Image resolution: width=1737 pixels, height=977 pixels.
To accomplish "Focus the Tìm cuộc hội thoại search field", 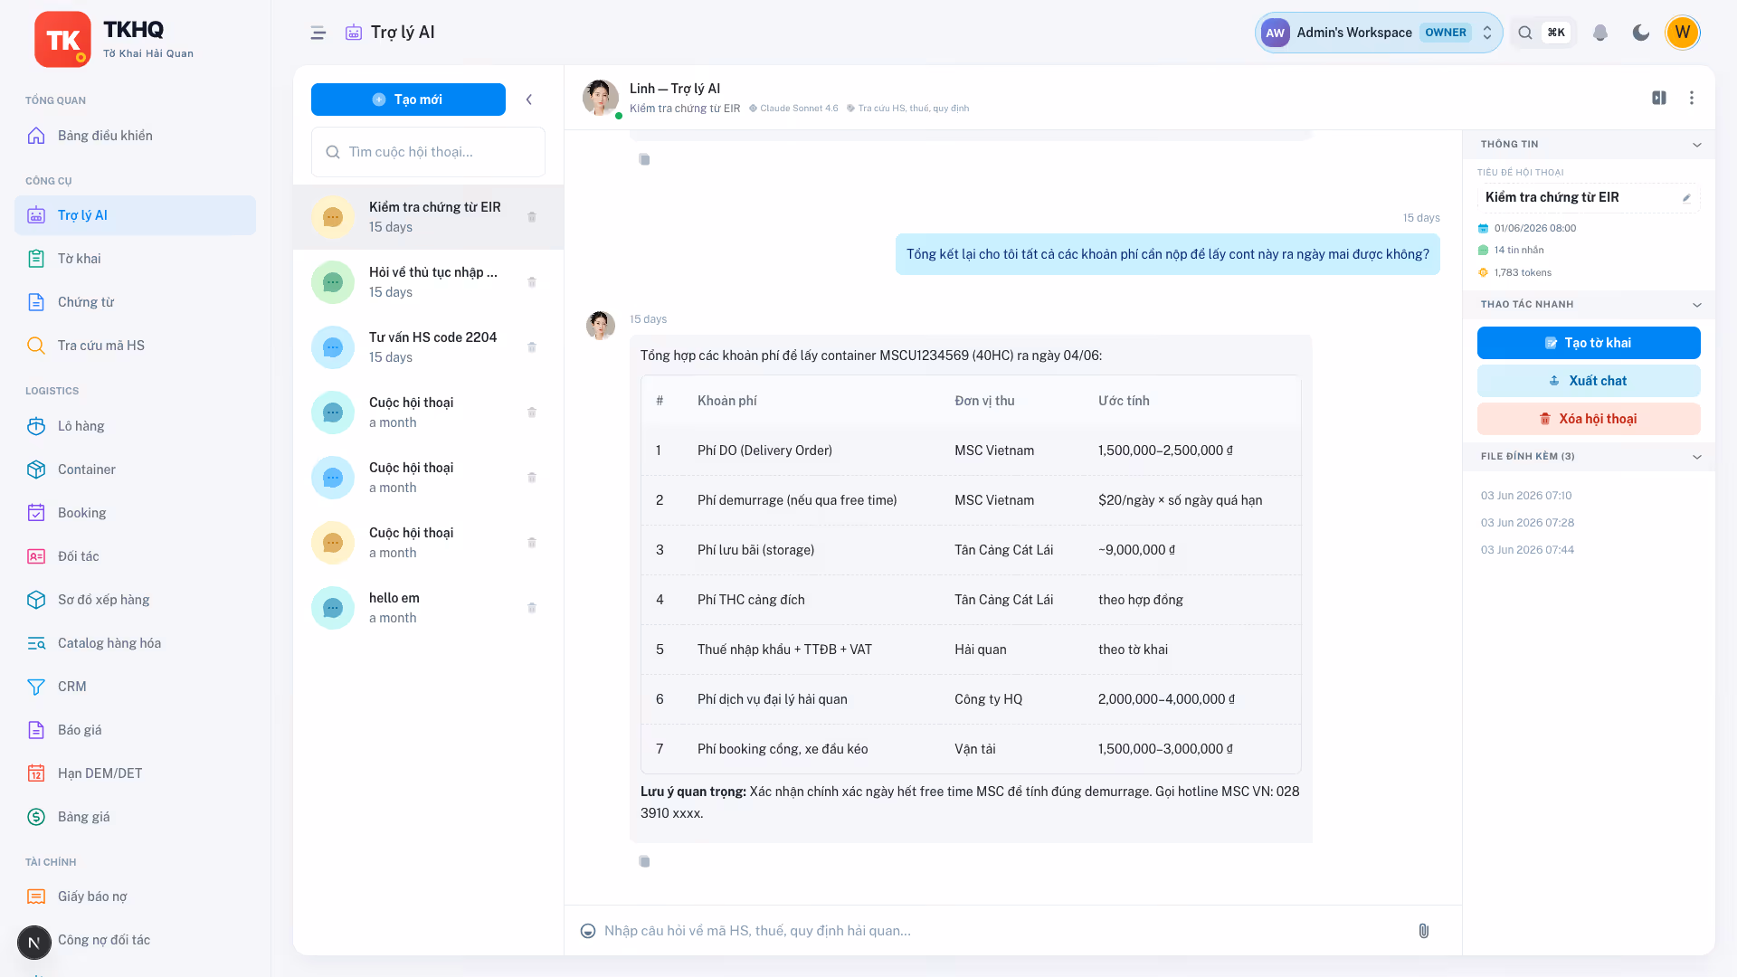I will coord(428,152).
